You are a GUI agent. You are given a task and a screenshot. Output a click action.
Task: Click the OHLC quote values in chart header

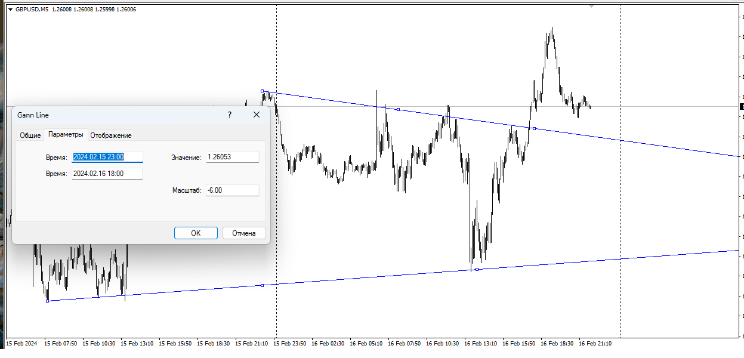[94, 9]
